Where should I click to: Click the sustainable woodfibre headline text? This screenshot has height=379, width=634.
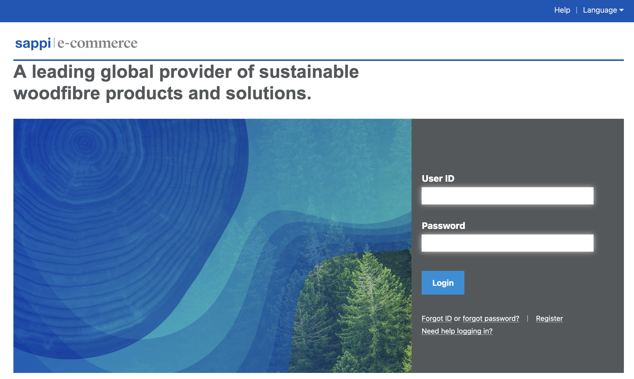pos(186,82)
